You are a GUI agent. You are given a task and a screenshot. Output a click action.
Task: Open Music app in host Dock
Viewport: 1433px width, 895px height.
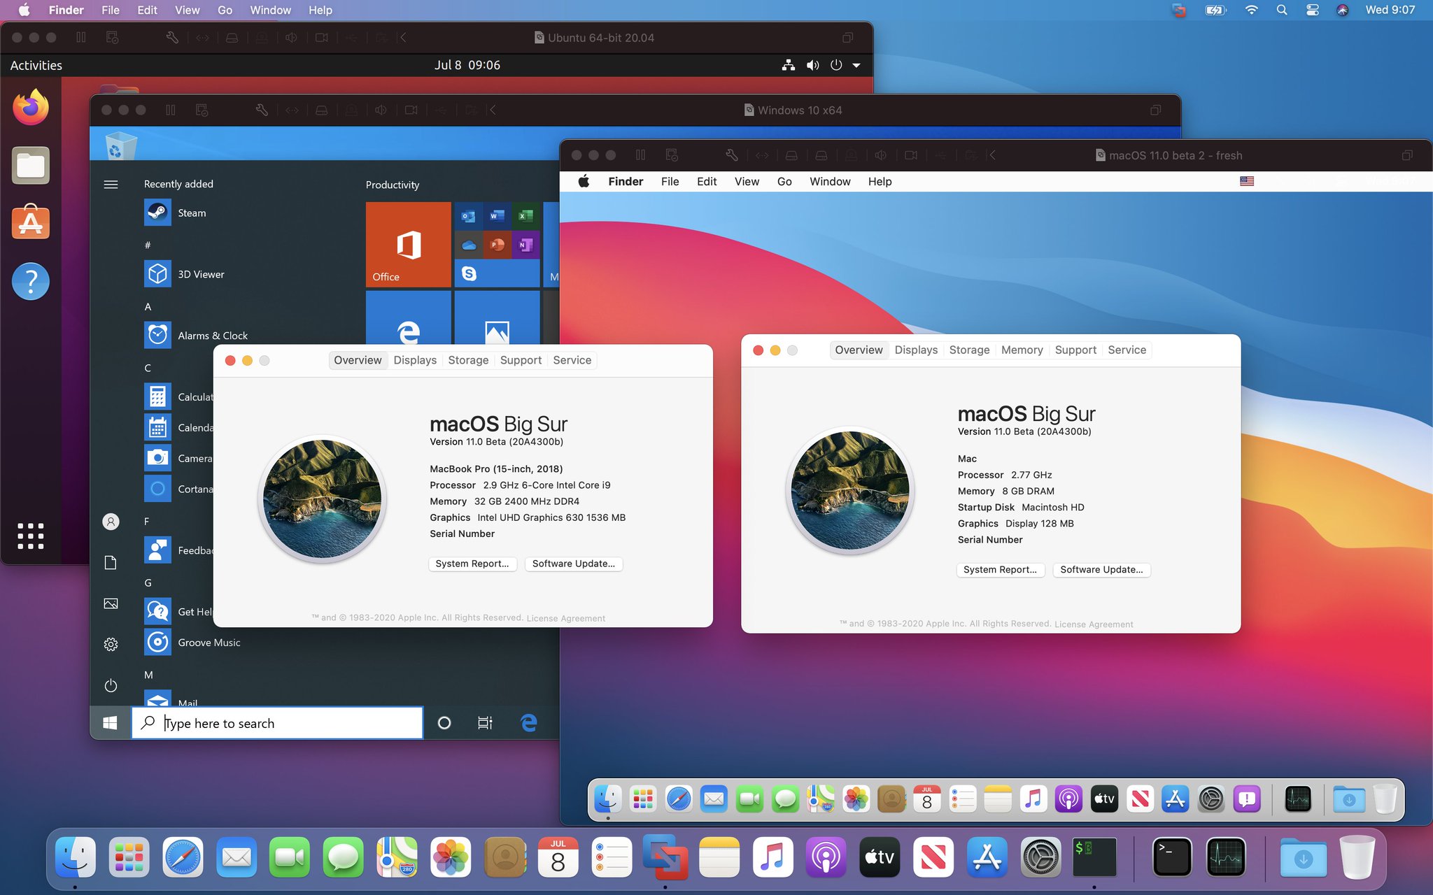point(772,857)
